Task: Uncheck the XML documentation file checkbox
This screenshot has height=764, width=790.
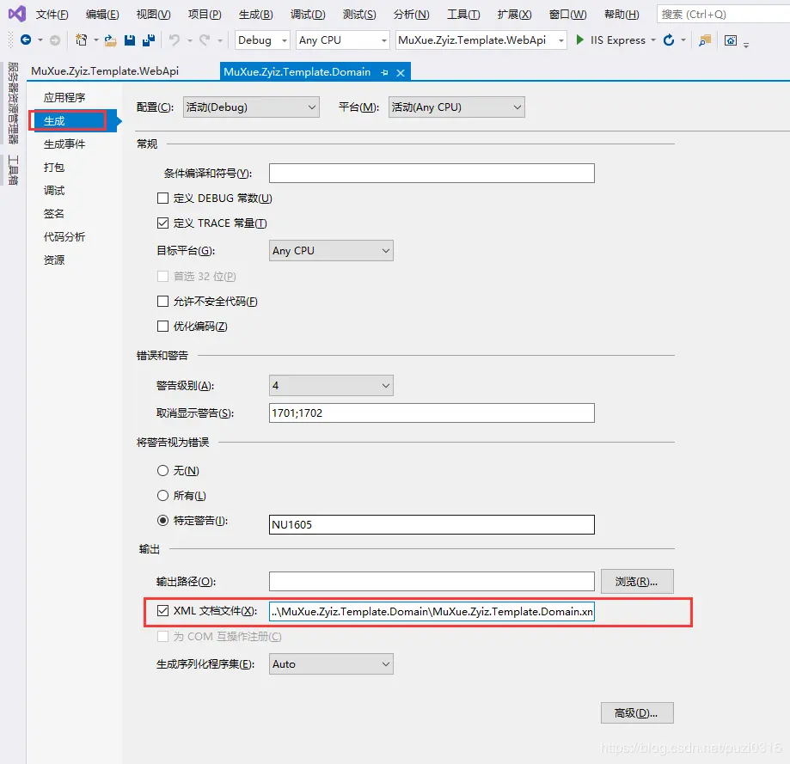Action: pos(162,611)
